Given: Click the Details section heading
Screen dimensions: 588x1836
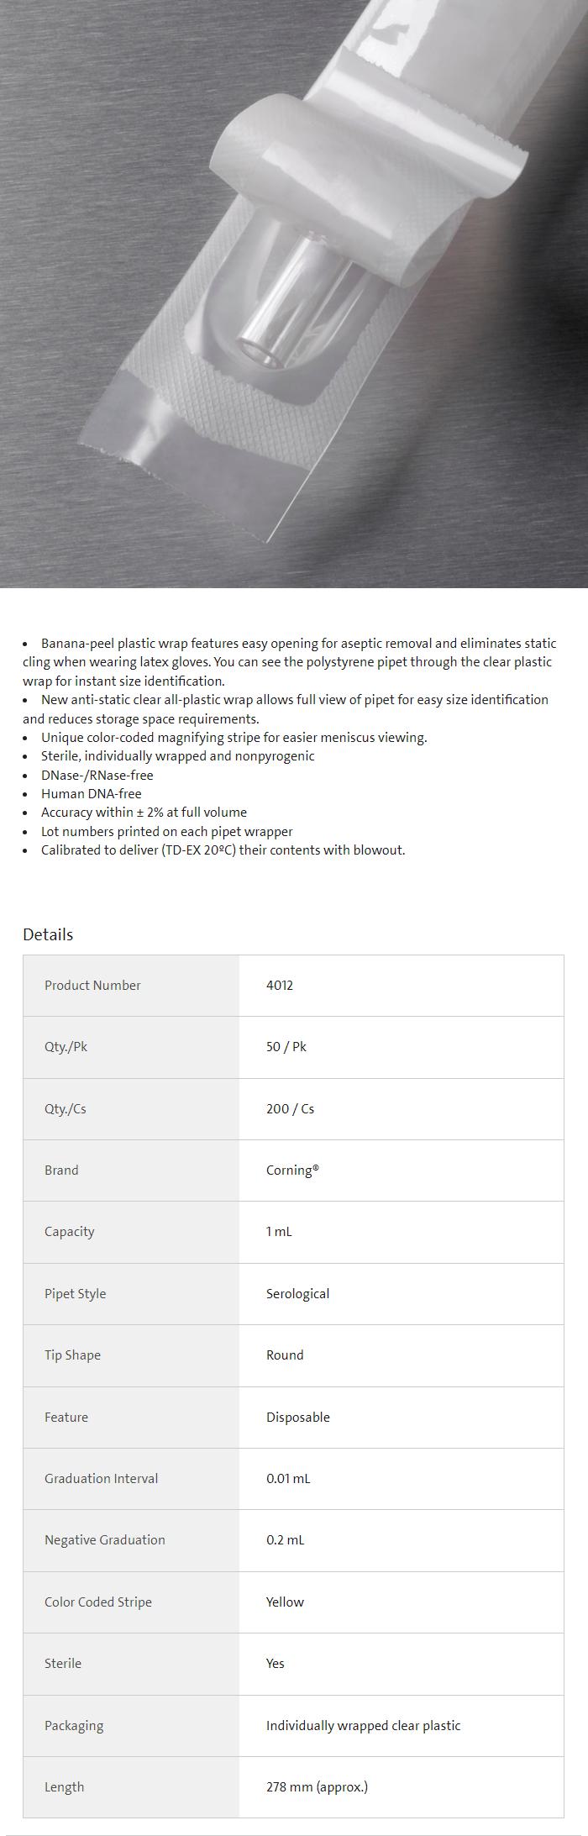Looking at the screenshot, I should [48, 934].
